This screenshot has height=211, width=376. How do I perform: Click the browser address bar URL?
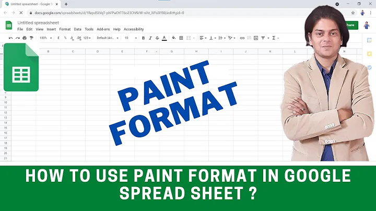109,13
